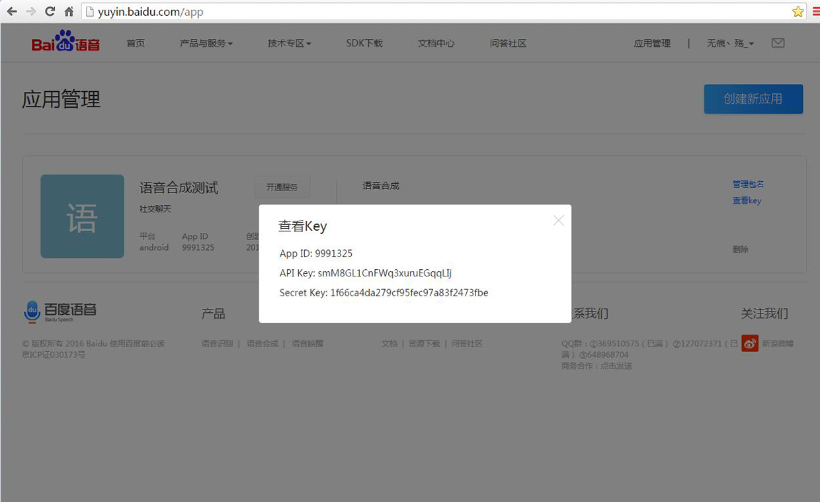Viewport: 820px width, 502px height.
Task: Click the Sina Weibo icon
Action: 749,343
